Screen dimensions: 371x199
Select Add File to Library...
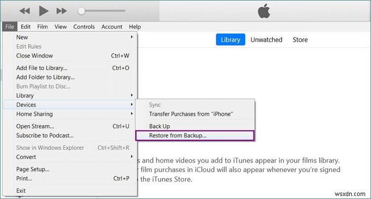[70, 68]
